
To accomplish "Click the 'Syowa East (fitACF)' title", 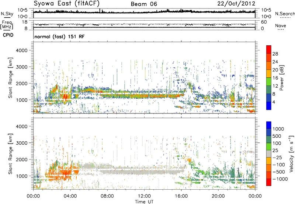I will pos(66,3).
